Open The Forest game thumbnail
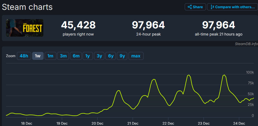This screenshot has height=126, width=258. coord(25,28)
